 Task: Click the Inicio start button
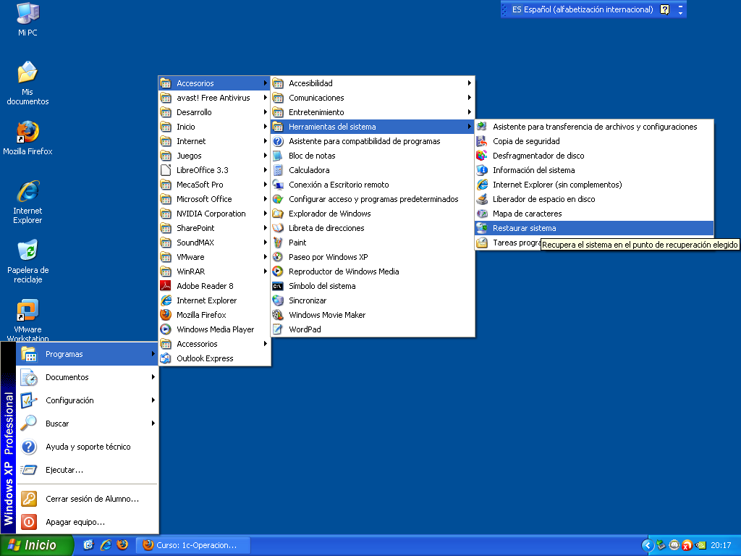pos(37,545)
